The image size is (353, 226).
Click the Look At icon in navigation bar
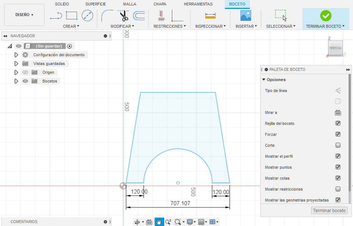click(149, 222)
